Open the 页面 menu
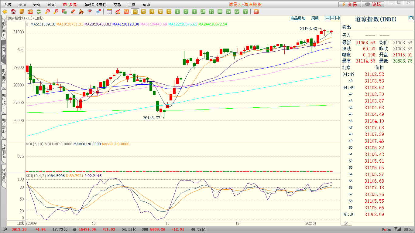415x233 pixels. click(x=22, y=5)
